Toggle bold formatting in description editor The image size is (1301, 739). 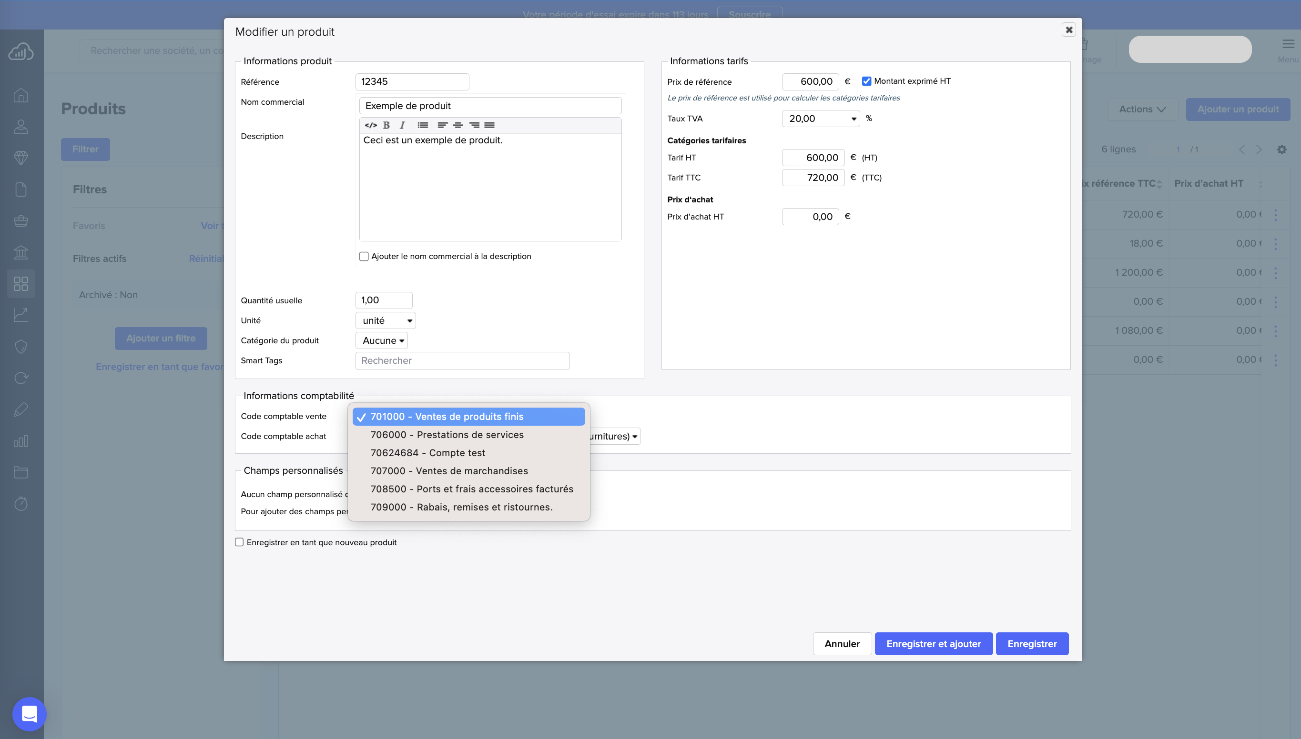coord(386,125)
